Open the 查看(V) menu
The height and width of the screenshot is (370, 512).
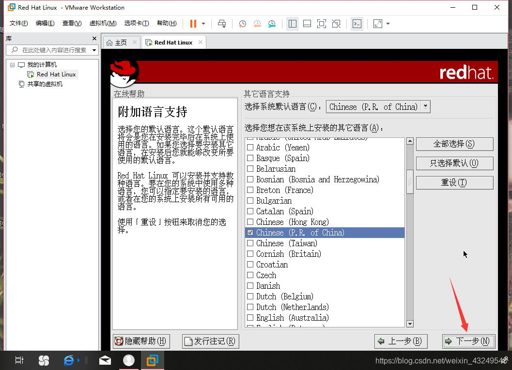72,23
